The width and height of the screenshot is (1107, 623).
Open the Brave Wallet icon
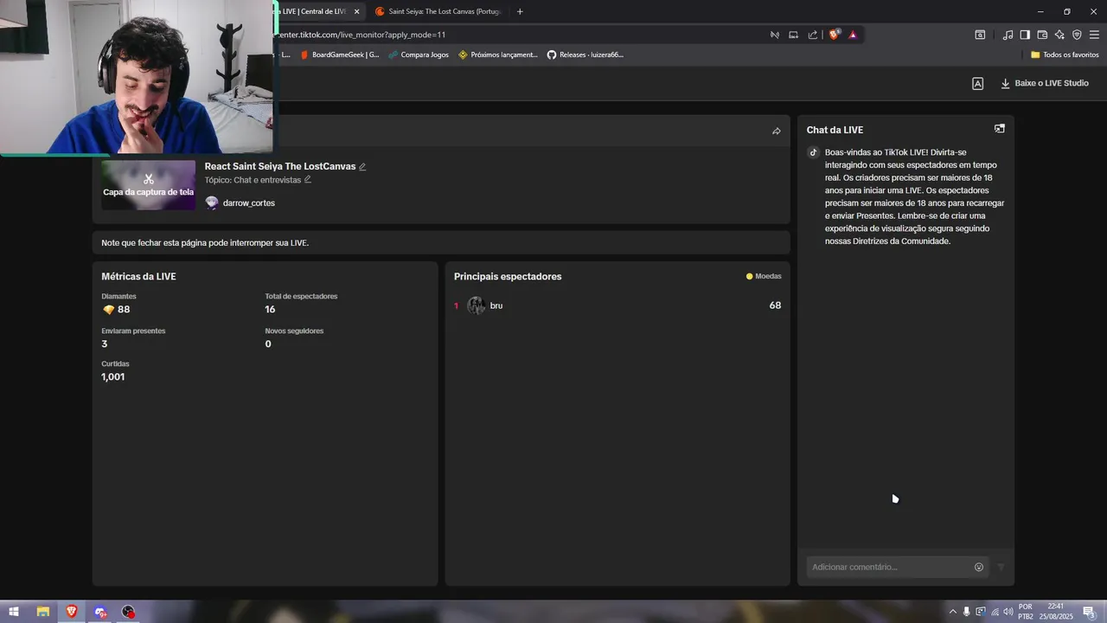1042,35
